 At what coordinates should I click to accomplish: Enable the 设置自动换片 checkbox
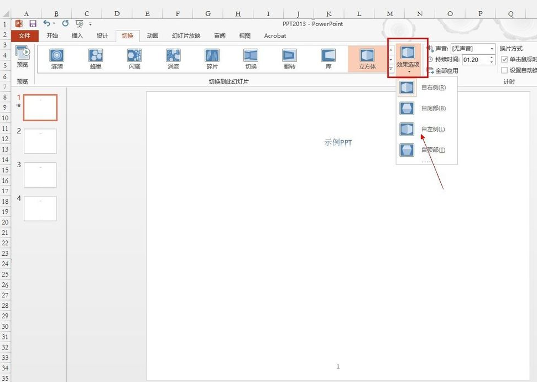[504, 70]
